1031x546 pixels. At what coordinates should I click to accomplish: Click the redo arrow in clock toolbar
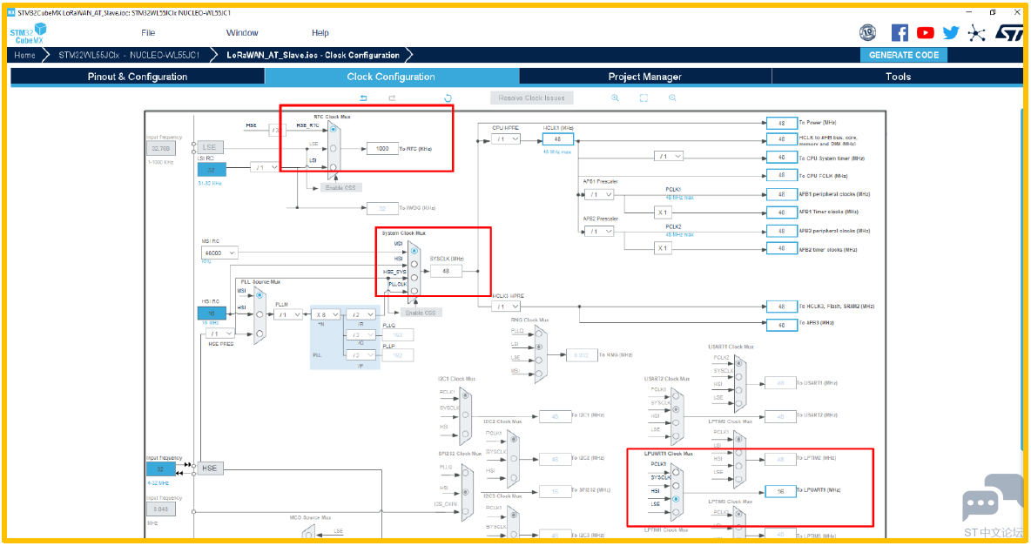coord(392,98)
